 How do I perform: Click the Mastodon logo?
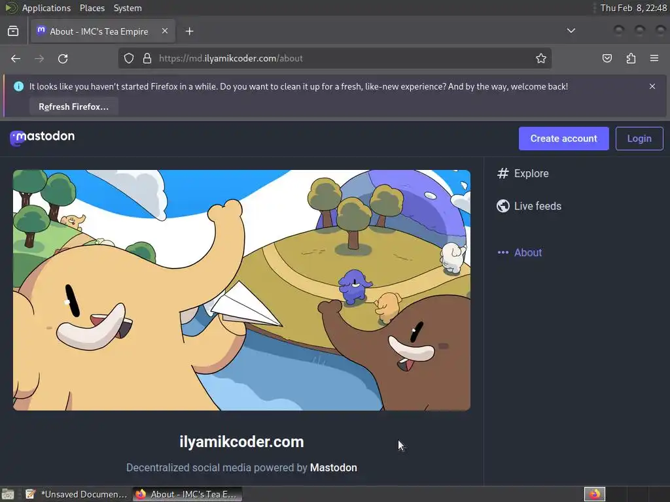coord(43,138)
